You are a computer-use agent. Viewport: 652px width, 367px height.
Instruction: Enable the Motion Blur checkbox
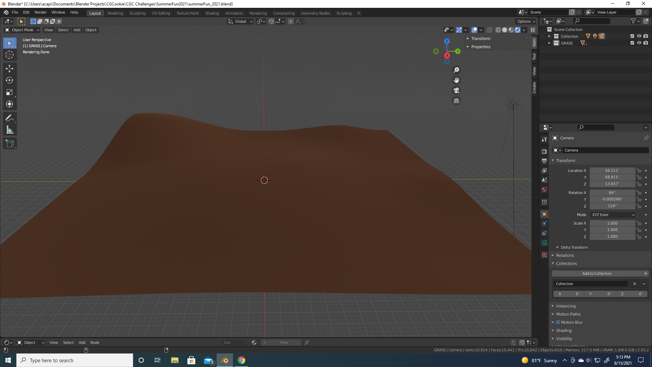(x=558, y=322)
